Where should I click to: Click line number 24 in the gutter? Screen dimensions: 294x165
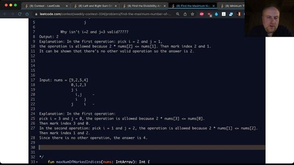tap(33, 114)
